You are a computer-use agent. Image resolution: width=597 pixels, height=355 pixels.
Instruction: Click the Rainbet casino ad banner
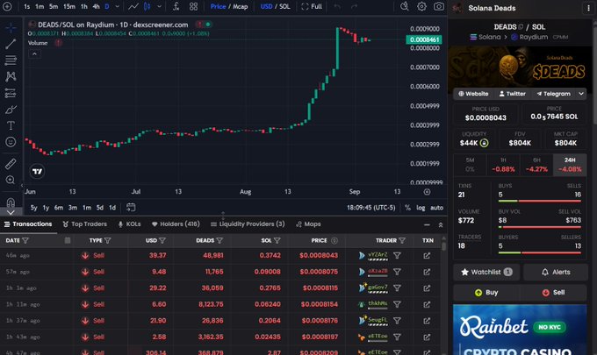(x=520, y=330)
